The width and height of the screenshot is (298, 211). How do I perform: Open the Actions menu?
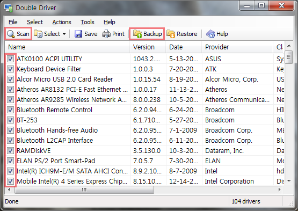pyautogui.click(x=62, y=22)
